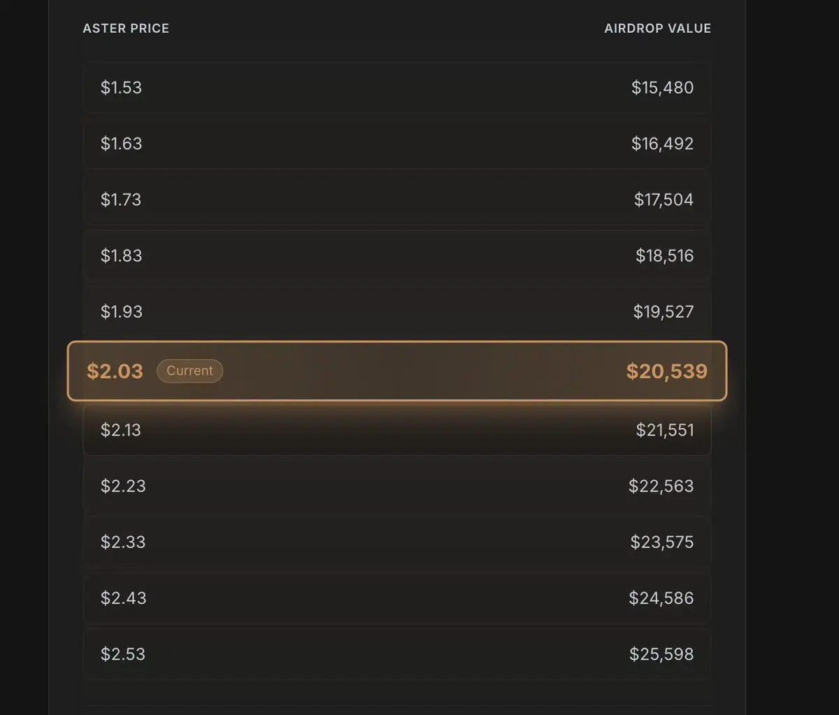Image resolution: width=839 pixels, height=715 pixels.
Task: Click the $24,586 airdrop value
Action: [661, 598]
